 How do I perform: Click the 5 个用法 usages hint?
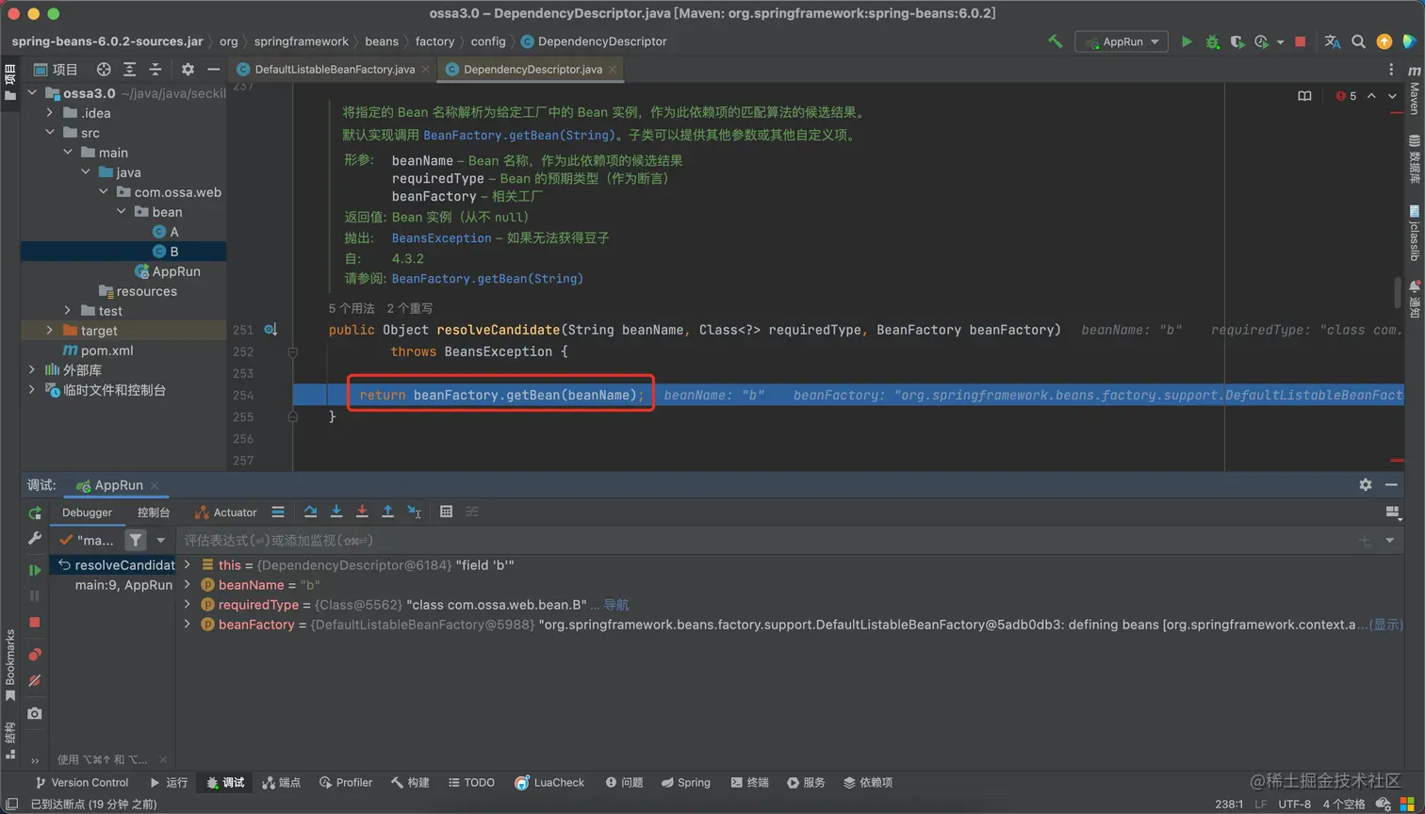point(352,308)
